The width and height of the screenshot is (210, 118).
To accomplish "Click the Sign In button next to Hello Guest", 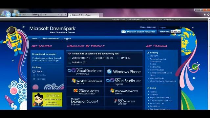I will click(176, 31).
